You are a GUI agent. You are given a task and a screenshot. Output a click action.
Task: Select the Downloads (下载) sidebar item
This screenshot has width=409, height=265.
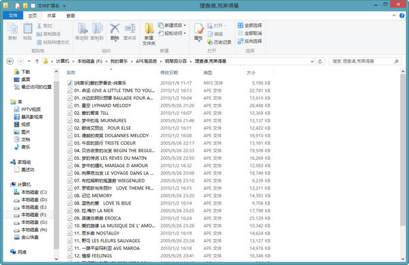[x=22, y=72]
